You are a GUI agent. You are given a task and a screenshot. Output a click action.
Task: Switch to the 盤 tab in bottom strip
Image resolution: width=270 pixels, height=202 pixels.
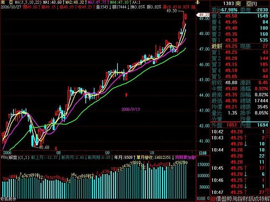(x=224, y=199)
